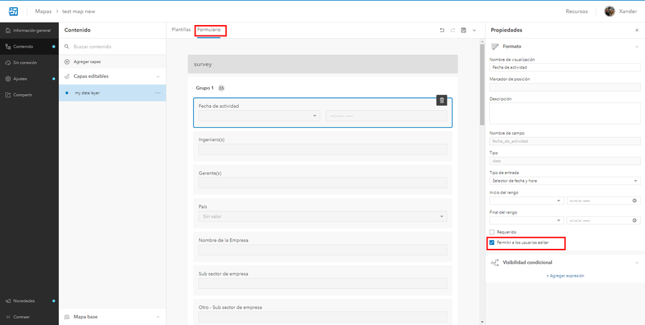Screen dimensions: 645x325
Task: Click the Capas editables icon
Action: coord(67,77)
